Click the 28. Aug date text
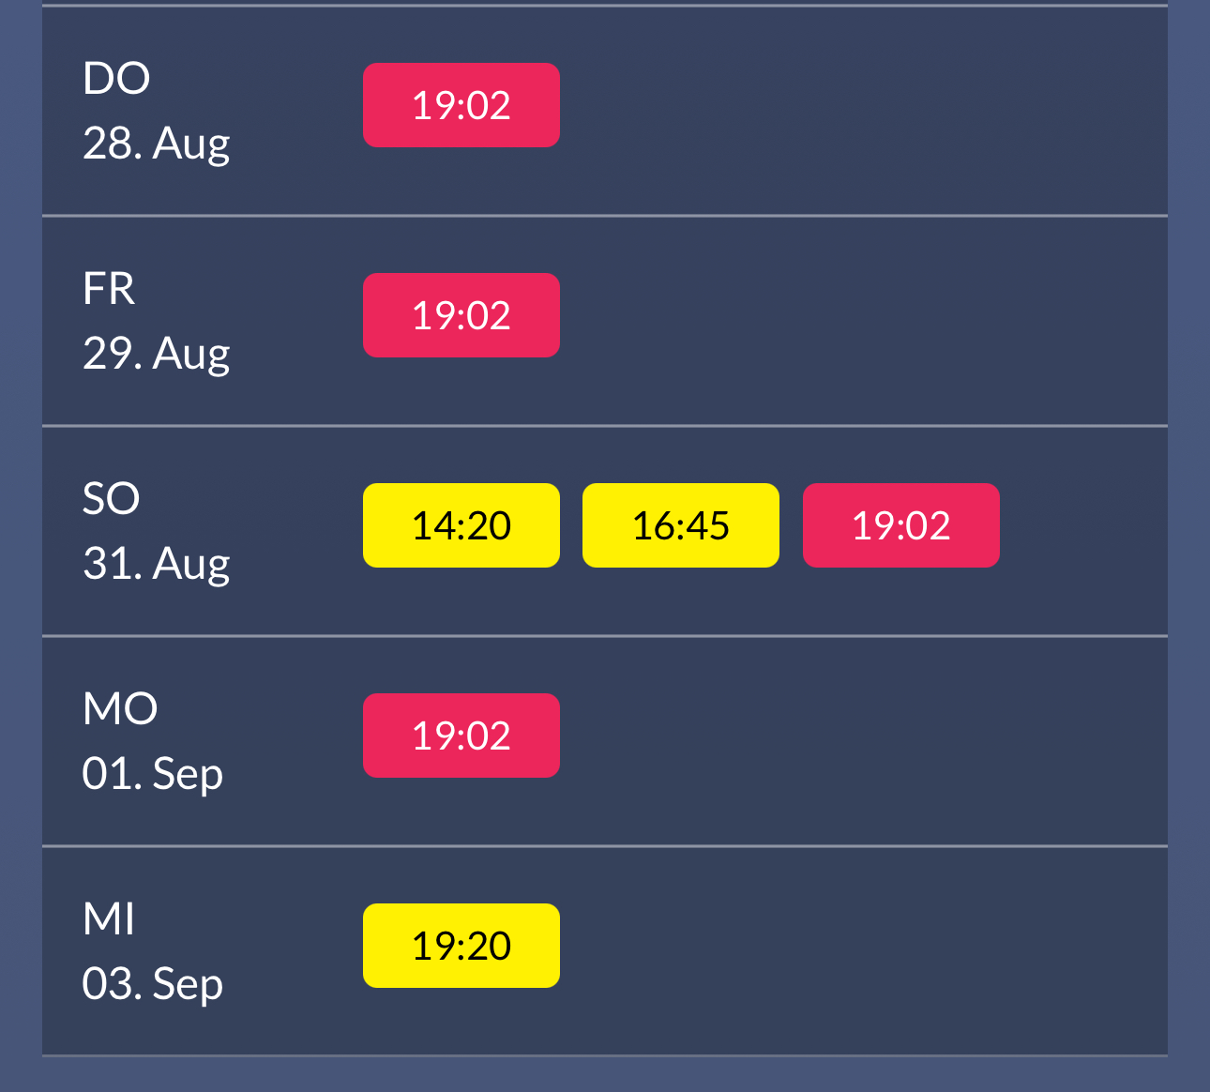1210x1092 pixels. click(x=157, y=144)
